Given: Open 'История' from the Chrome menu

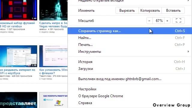Looking at the screenshot, I should 130,62.
